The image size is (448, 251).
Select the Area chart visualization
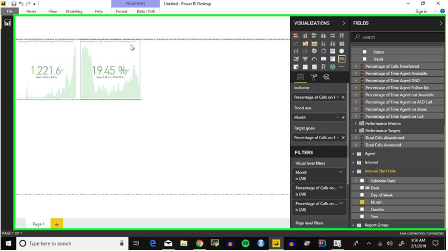tap(305, 43)
